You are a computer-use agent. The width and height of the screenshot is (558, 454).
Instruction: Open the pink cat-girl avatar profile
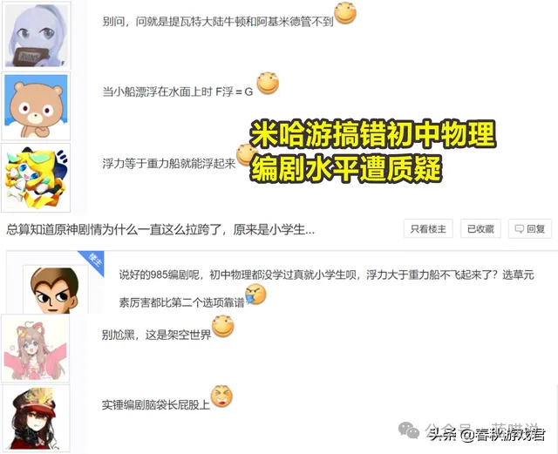click(35, 349)
